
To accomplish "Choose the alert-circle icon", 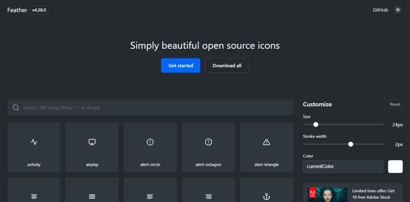I will click(x=150, y=147).
